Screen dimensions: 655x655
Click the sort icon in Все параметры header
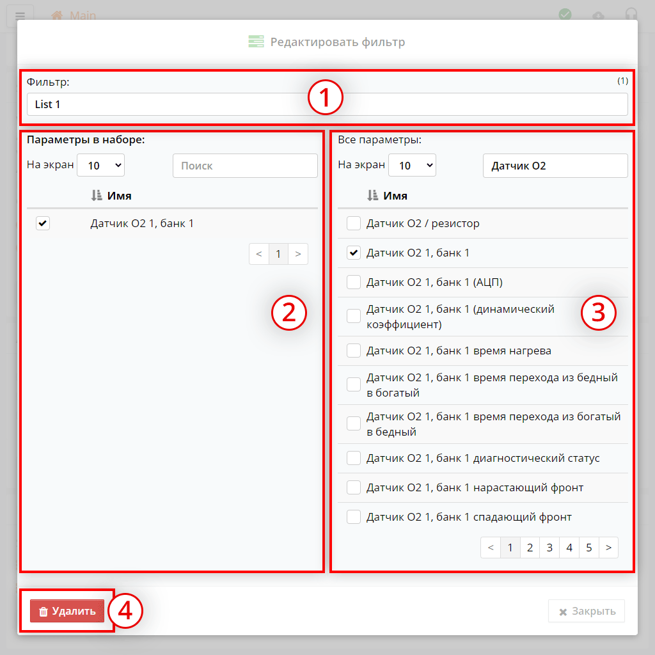(373, 196)
